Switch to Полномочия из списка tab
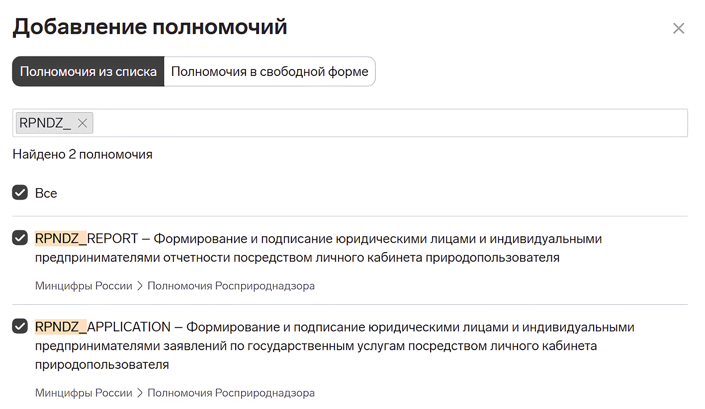This screenshot has height=409, width=705. click(88, 71)
